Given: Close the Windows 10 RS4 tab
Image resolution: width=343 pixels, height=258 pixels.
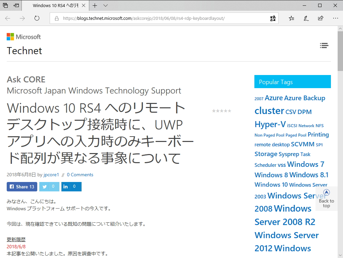Looking at the screenshot, I should pos(84,5).
